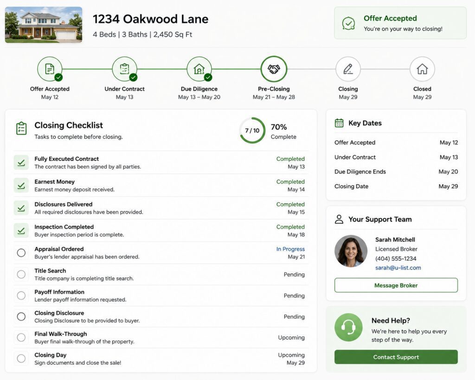Click the Closing pen-signature step icon

tap(348, 69)
